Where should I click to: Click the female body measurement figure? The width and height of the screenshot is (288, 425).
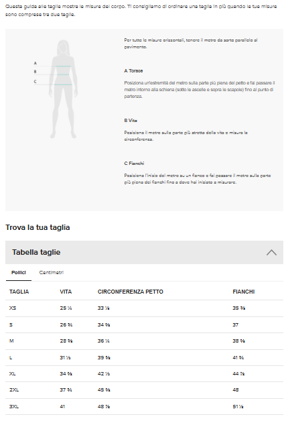point(64,89)
